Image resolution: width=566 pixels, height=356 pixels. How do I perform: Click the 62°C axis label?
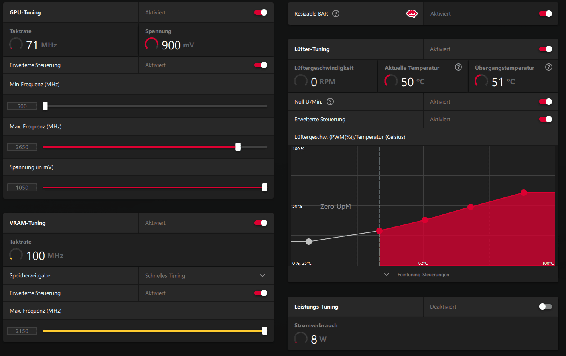(423, 263)
